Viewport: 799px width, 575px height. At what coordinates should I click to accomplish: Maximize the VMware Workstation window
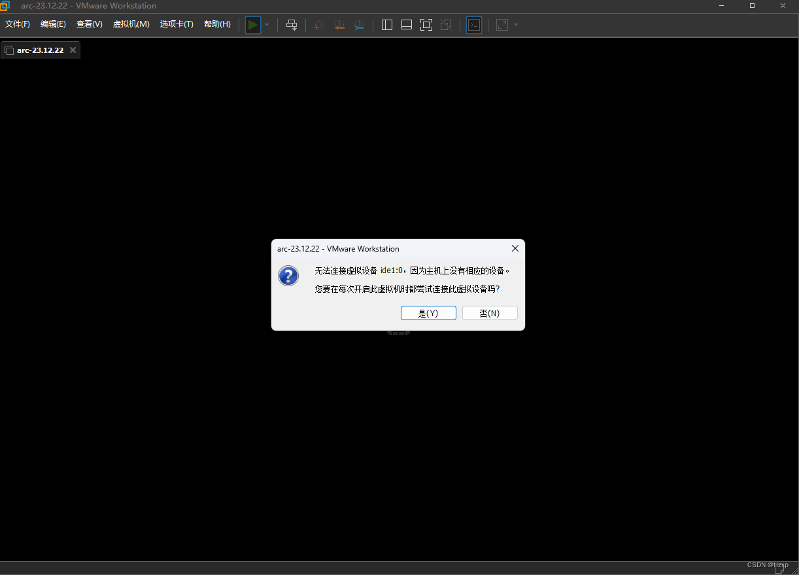(x=752, y=6)
